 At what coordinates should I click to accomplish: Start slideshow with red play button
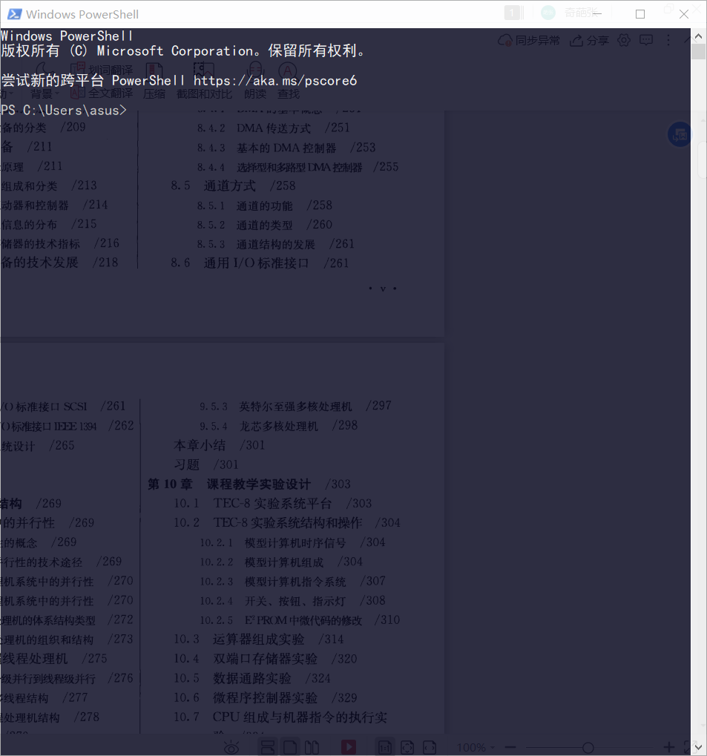(x=349, y=747)
